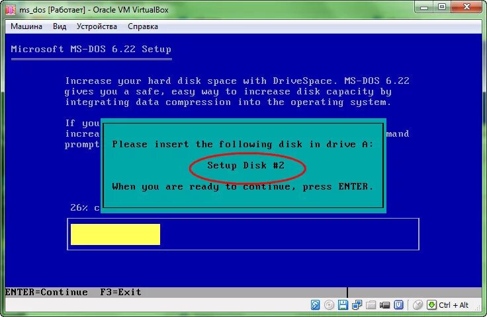
Task: Click the shared folders status icon
Action: pyautogui.click(x=371, y=305)
